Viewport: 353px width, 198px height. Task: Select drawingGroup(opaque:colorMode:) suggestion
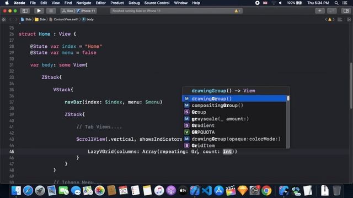point(234,139)
